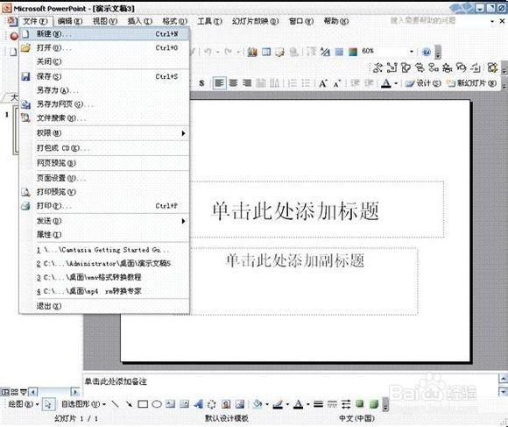Center-align the text with the Center icon
508x427 pixels.
tap(233, 83)
